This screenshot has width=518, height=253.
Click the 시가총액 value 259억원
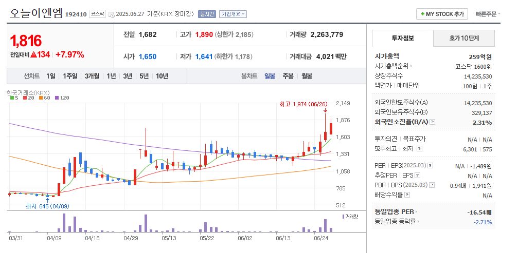pyautogui.click(x=480, y=56)
